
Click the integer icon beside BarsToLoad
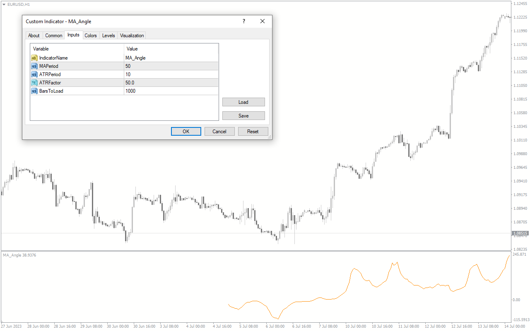click(34, 91)
